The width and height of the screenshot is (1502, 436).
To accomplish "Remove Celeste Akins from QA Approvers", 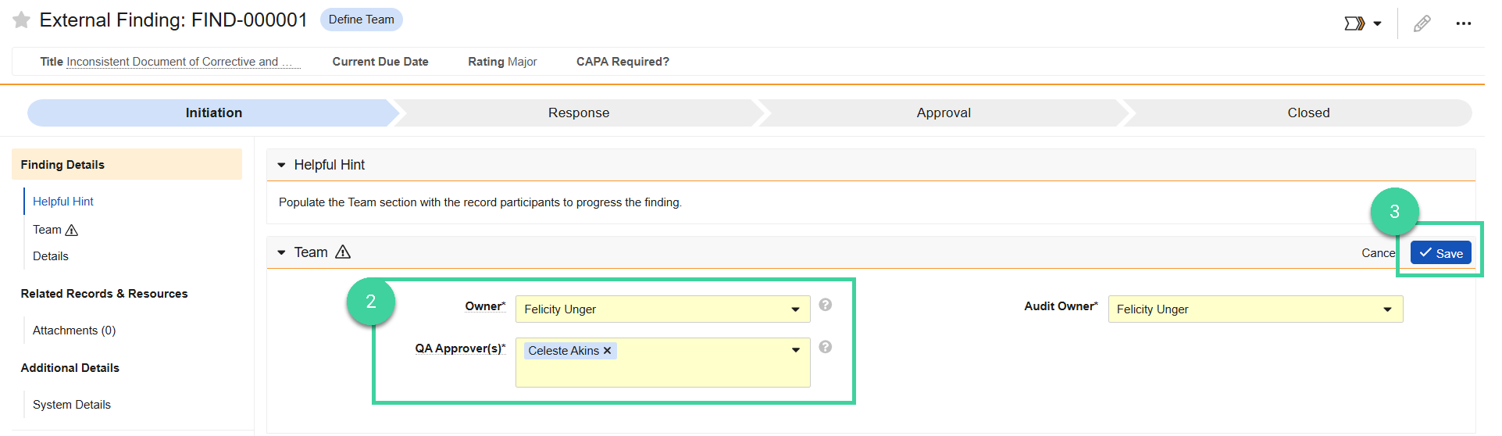I will [607, 351].
